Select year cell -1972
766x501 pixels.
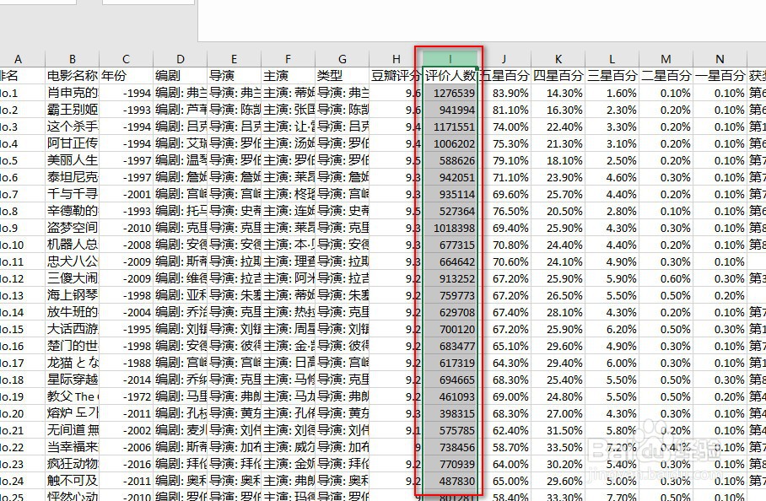126,396
